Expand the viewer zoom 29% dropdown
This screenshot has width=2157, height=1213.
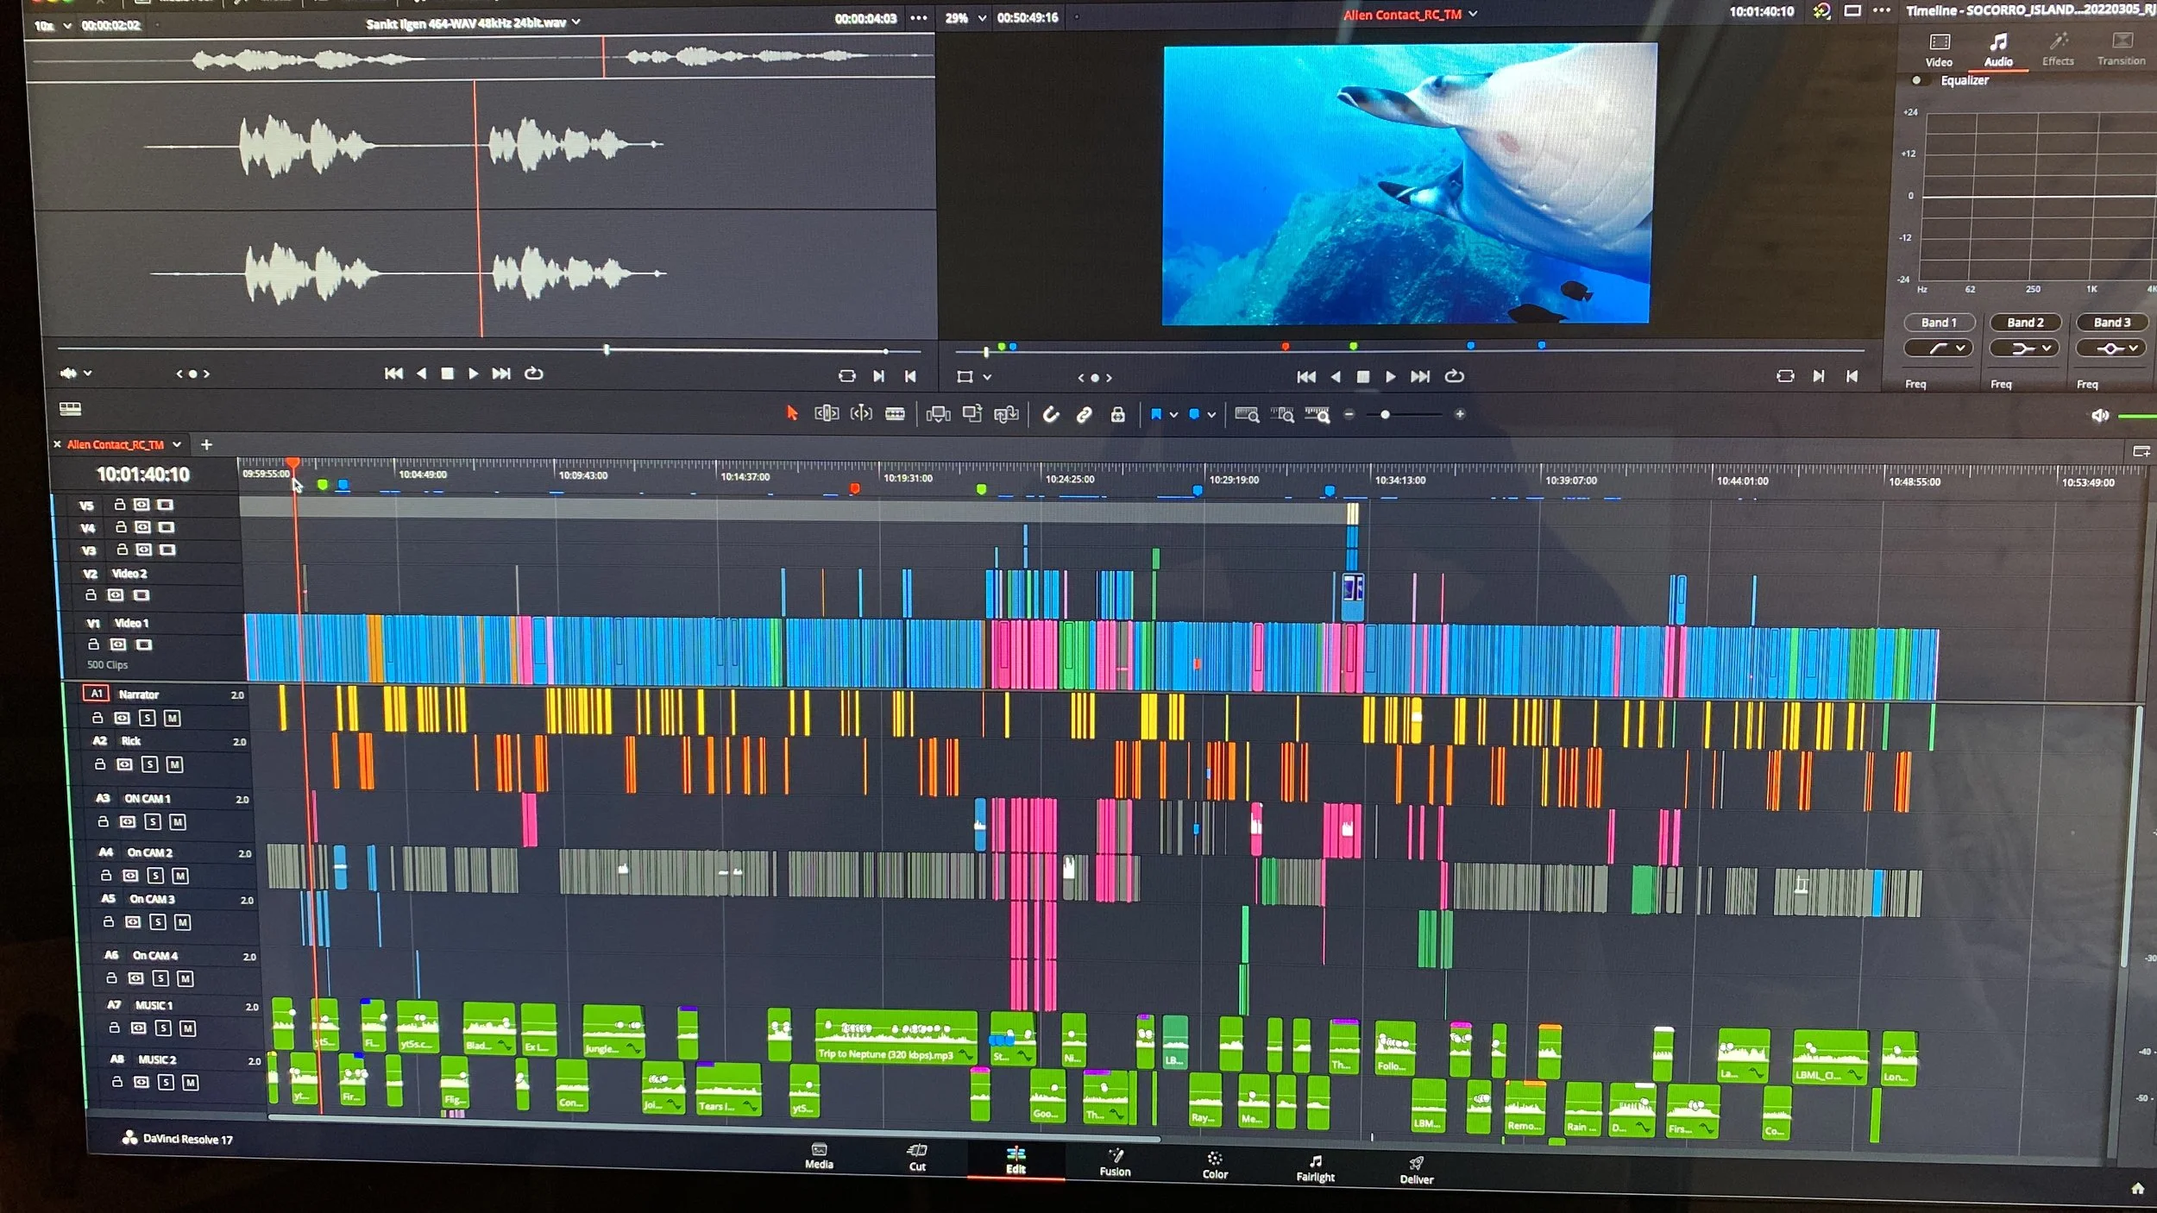pos(982,18)
